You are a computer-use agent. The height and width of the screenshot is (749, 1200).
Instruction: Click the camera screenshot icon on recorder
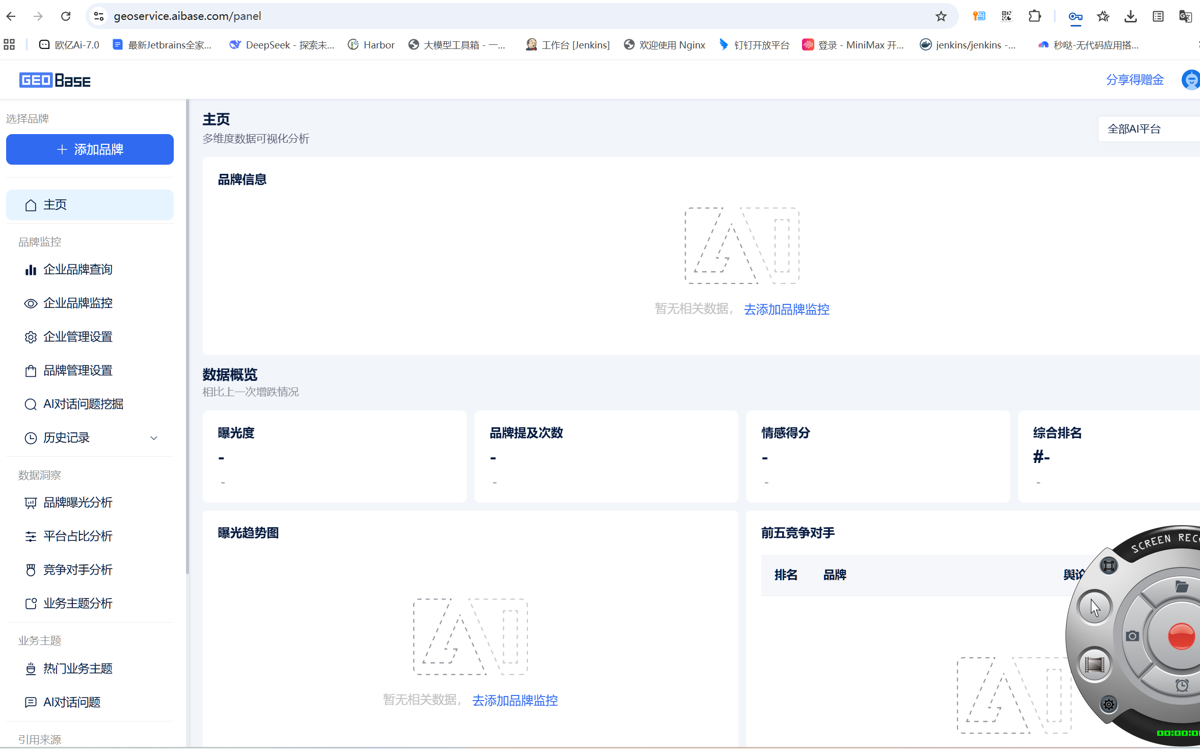pos(1132,636)
